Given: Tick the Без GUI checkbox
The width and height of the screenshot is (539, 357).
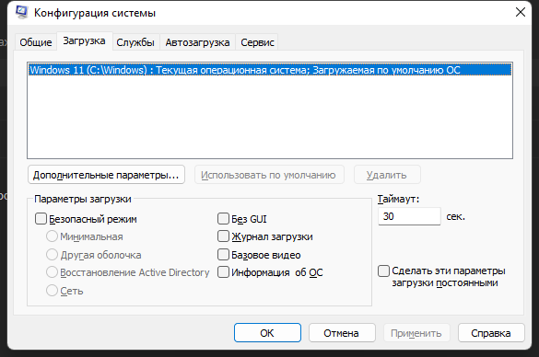Looking at the screenshot, I should [x=224, y=219].
